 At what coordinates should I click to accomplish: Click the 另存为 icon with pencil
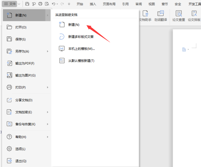(x=9, y=51)
